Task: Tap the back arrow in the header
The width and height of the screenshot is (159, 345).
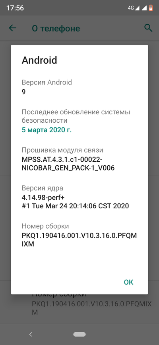Action: coord(12,28)
